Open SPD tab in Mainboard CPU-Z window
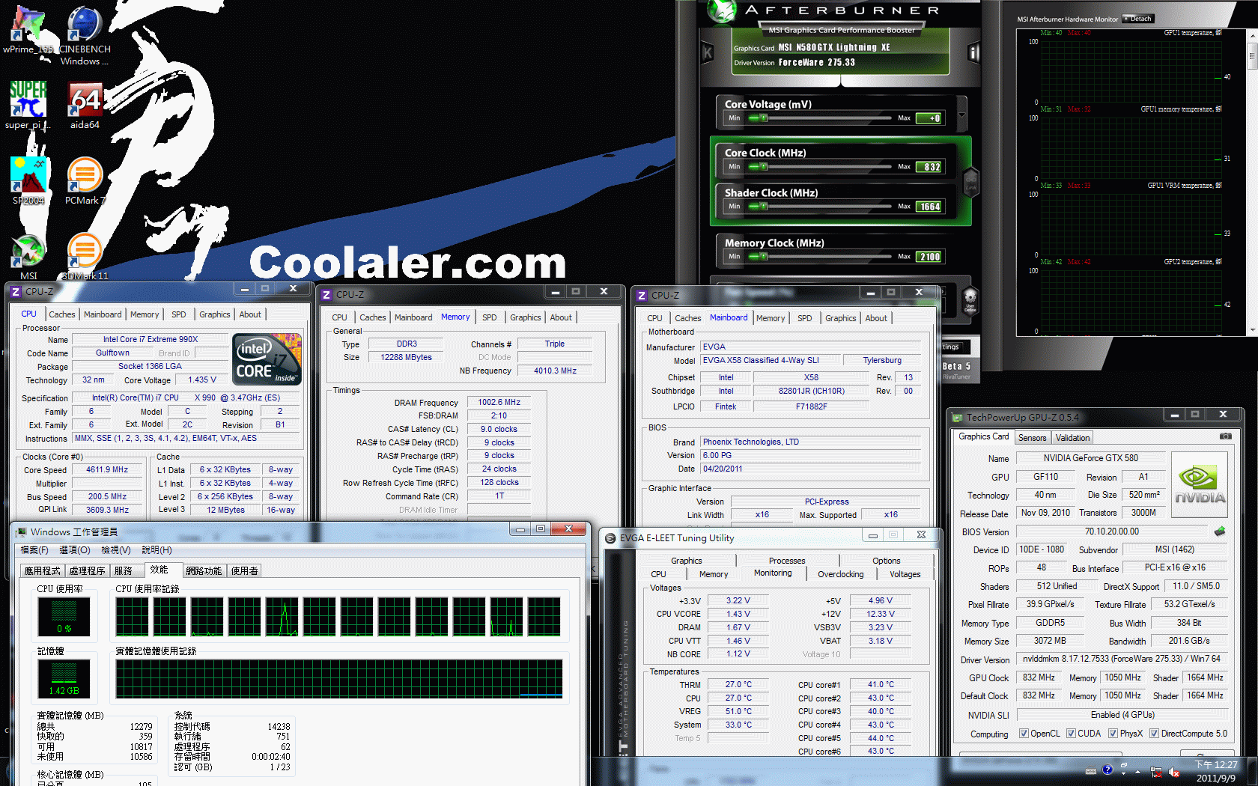The width and height of the screenshot is (1258, 786). (805, 318)
